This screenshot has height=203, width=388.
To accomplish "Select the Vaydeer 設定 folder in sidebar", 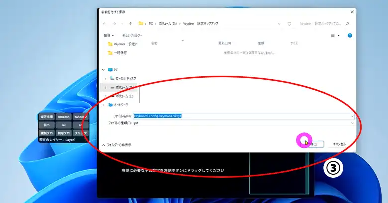I will tap(122, 44).
